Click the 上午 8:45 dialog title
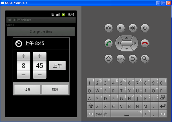The width and height of the screenshot is (172, 122). (x=34, y=43)
